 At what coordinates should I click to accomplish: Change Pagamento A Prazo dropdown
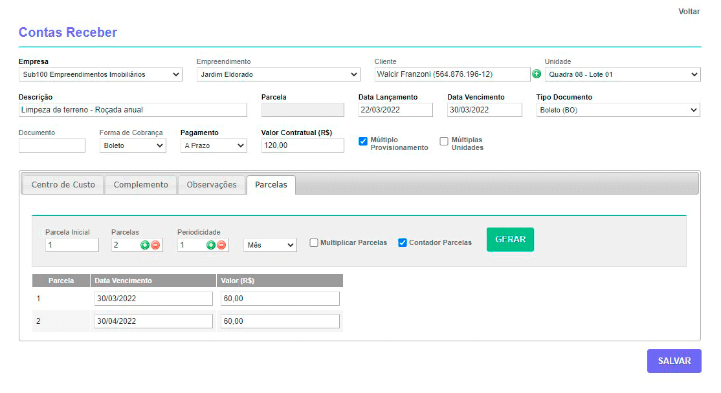[214, 145]
